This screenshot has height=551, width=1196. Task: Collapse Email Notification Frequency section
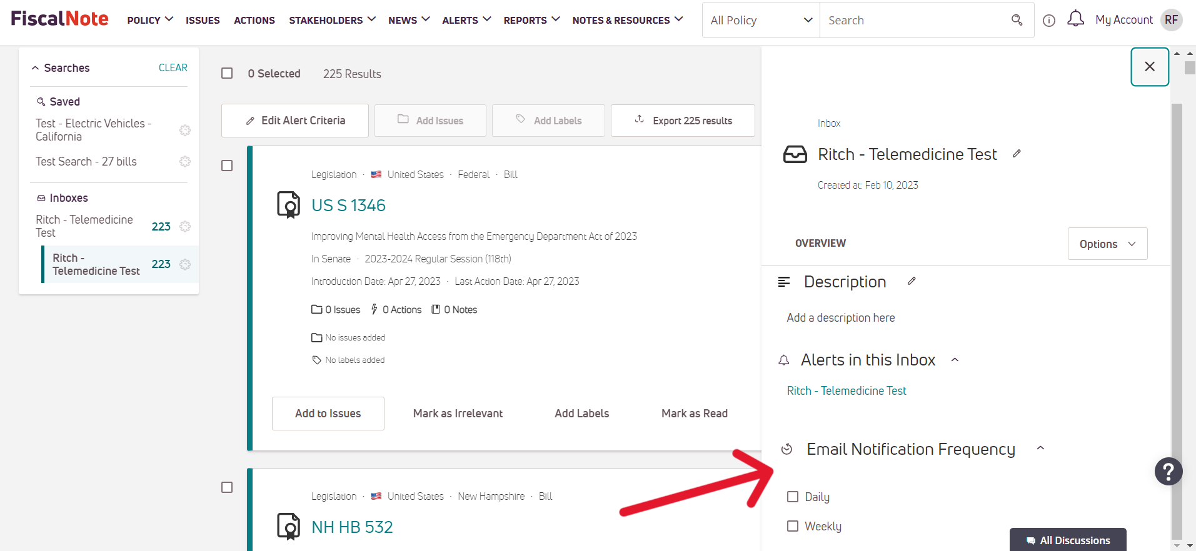(1040, 449)
